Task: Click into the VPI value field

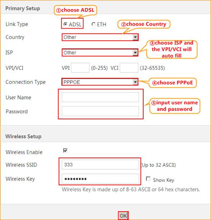Action: [80, 68]
